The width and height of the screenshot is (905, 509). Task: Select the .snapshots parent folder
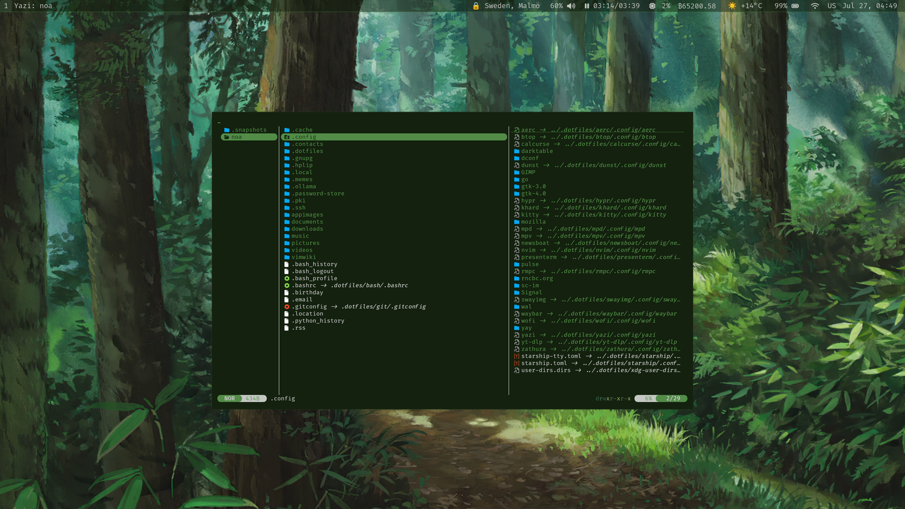pos(249,130)
